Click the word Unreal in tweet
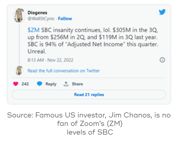Screen dimensions: 179x143 click(37, 52)
